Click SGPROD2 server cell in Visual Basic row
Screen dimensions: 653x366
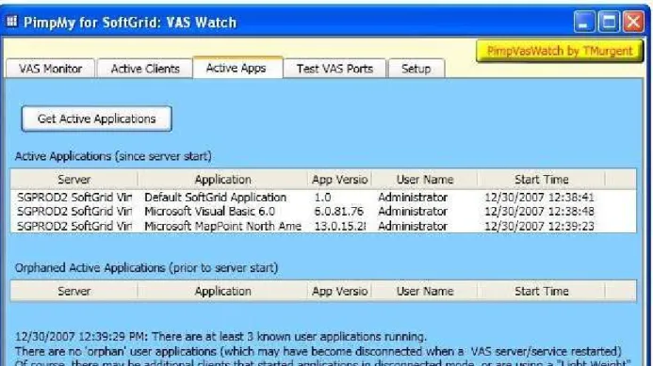[x=74, y=212]
